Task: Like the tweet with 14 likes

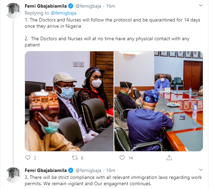Action: (122, 158)
